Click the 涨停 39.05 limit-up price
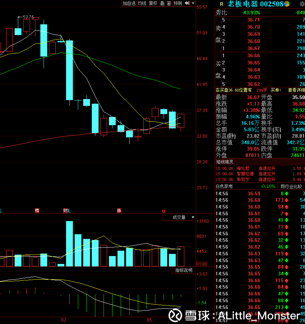Screen dimensions: 305x324 (x=253, y=149)
